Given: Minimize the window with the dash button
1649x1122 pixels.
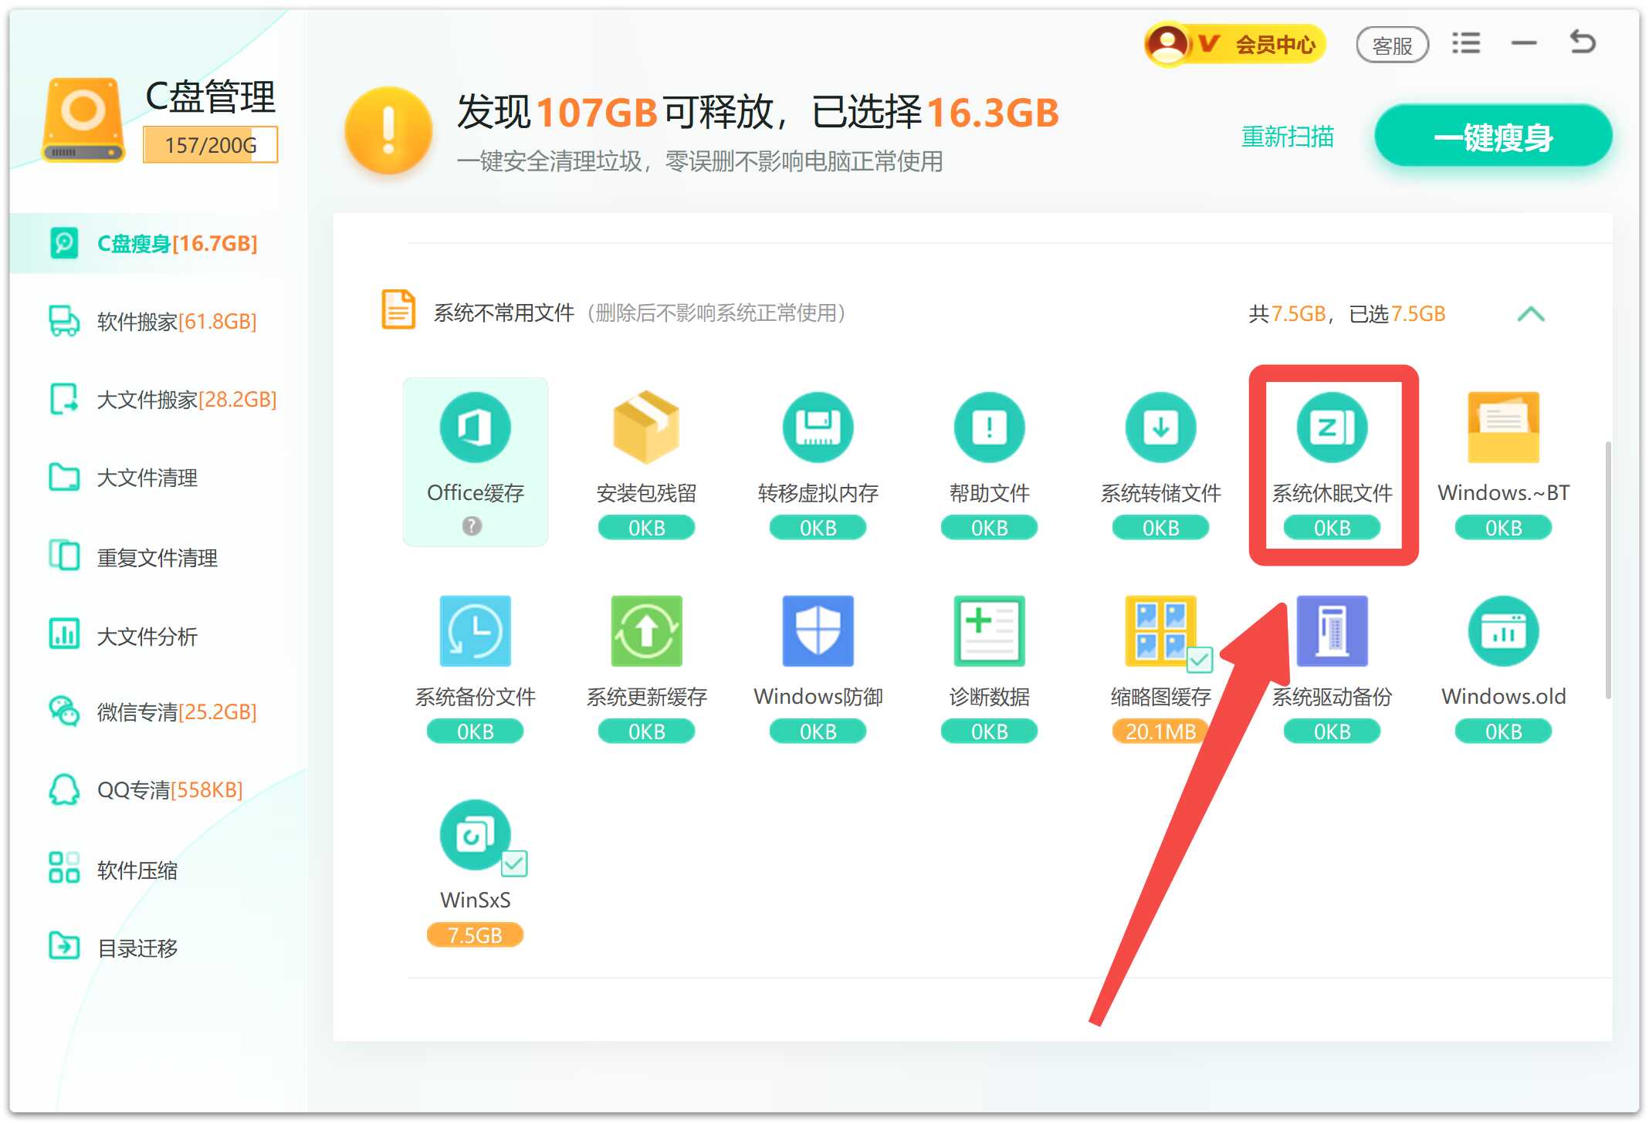Looking at the screenshot, I should point(1523,43).
